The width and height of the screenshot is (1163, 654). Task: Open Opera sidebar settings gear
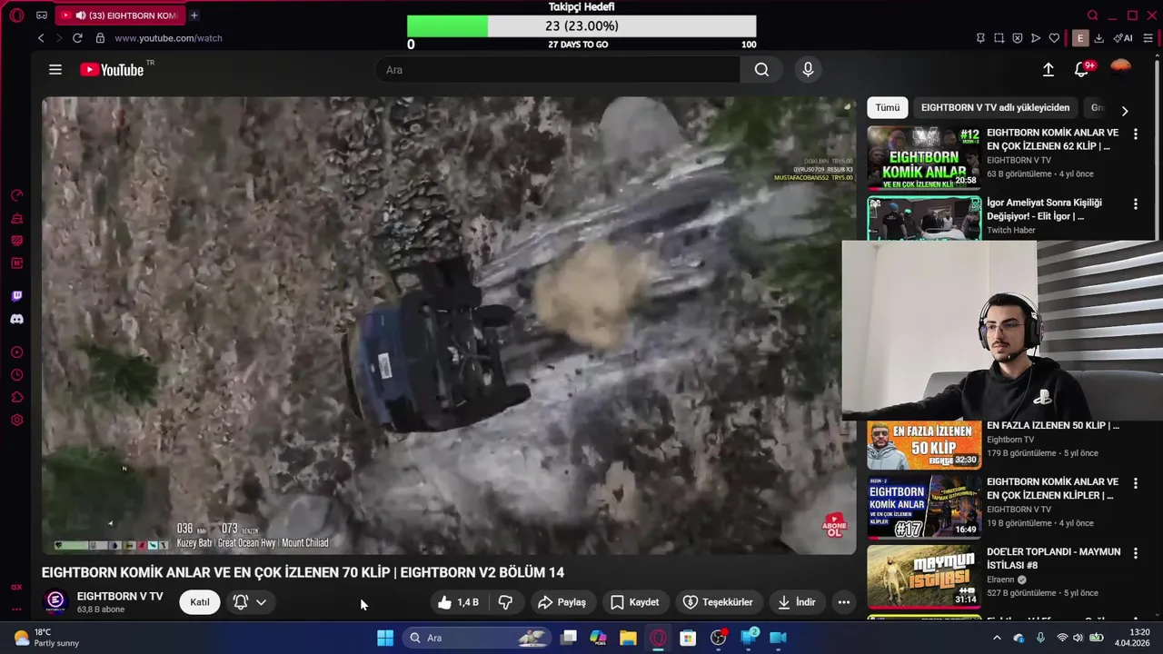16,420
